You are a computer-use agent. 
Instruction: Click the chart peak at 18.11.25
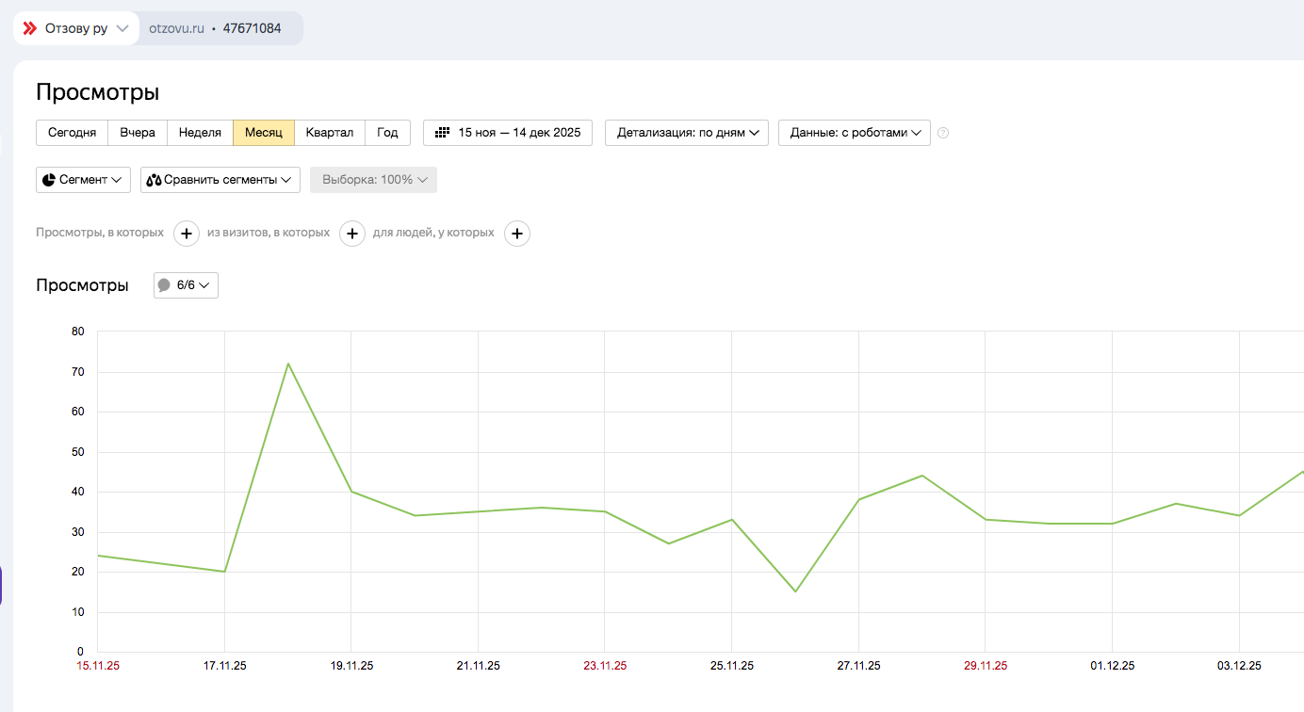point(287,364)
